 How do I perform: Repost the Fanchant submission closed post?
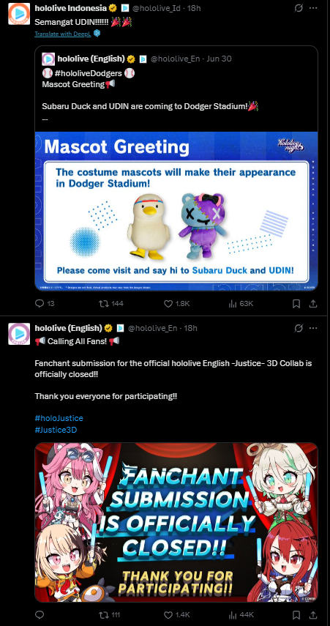pos(109,614)
